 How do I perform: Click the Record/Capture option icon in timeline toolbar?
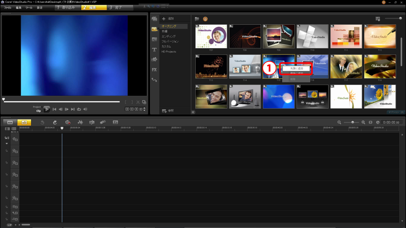[68, 122]
